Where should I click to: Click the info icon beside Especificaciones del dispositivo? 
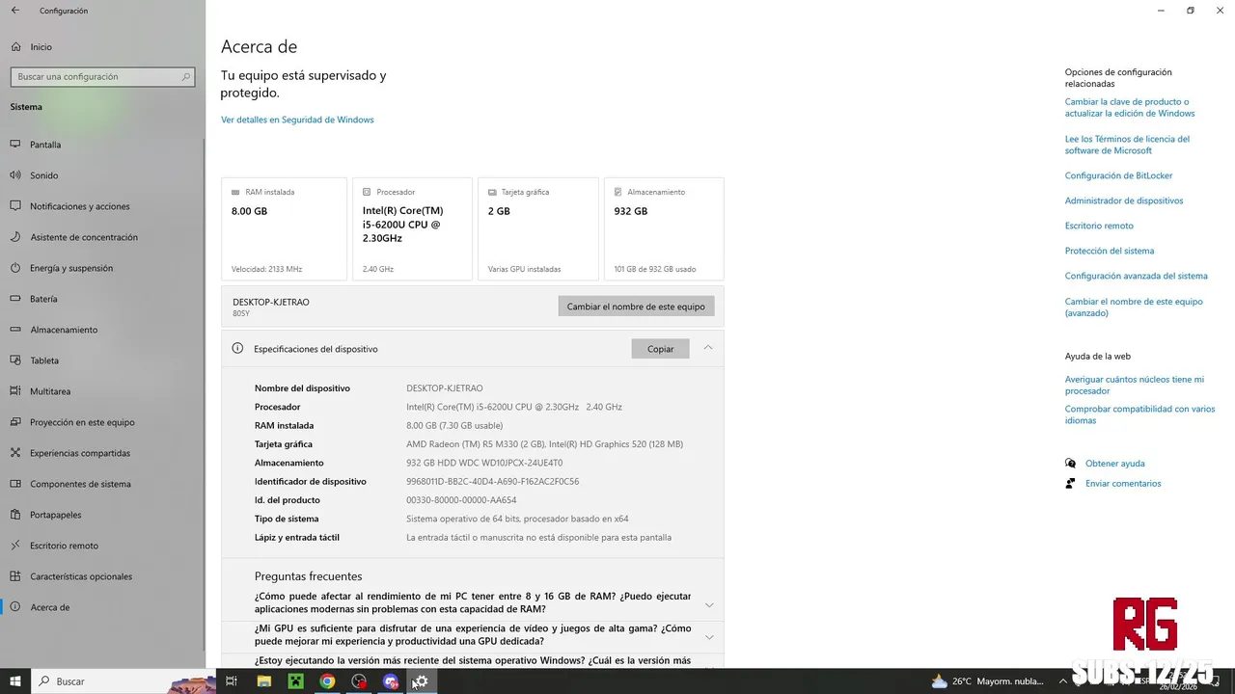pos(237,348)
